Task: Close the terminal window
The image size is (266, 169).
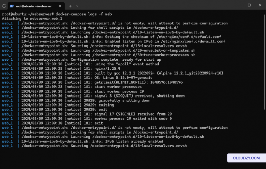Action: point(260,5)
